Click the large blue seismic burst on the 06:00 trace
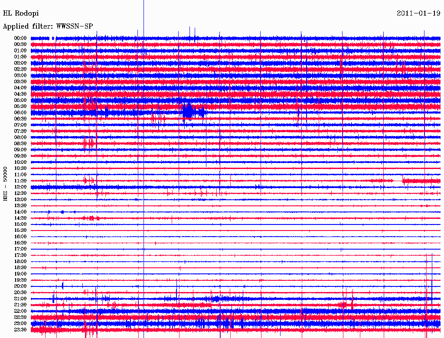 point(193,112)
